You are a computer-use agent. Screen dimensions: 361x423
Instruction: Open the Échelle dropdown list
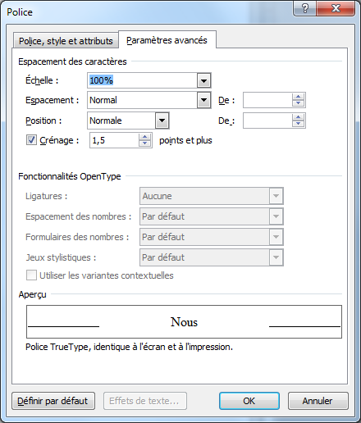(x=203, y=80)
